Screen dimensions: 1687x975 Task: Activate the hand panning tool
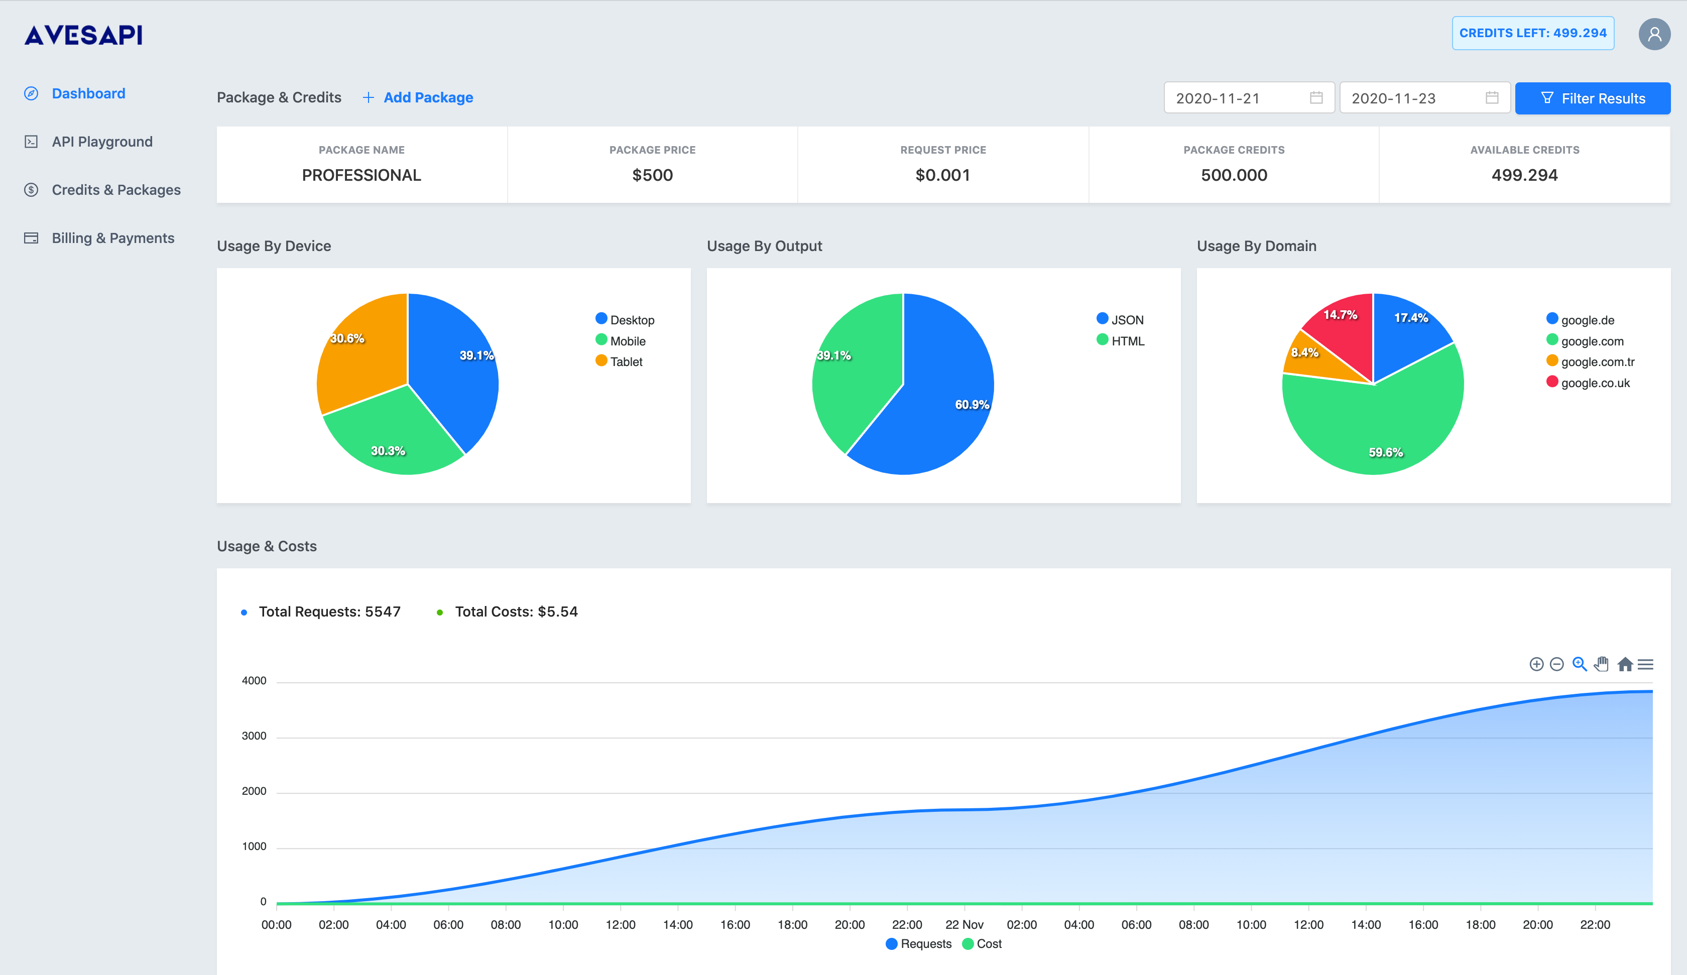click(1601, 664)
